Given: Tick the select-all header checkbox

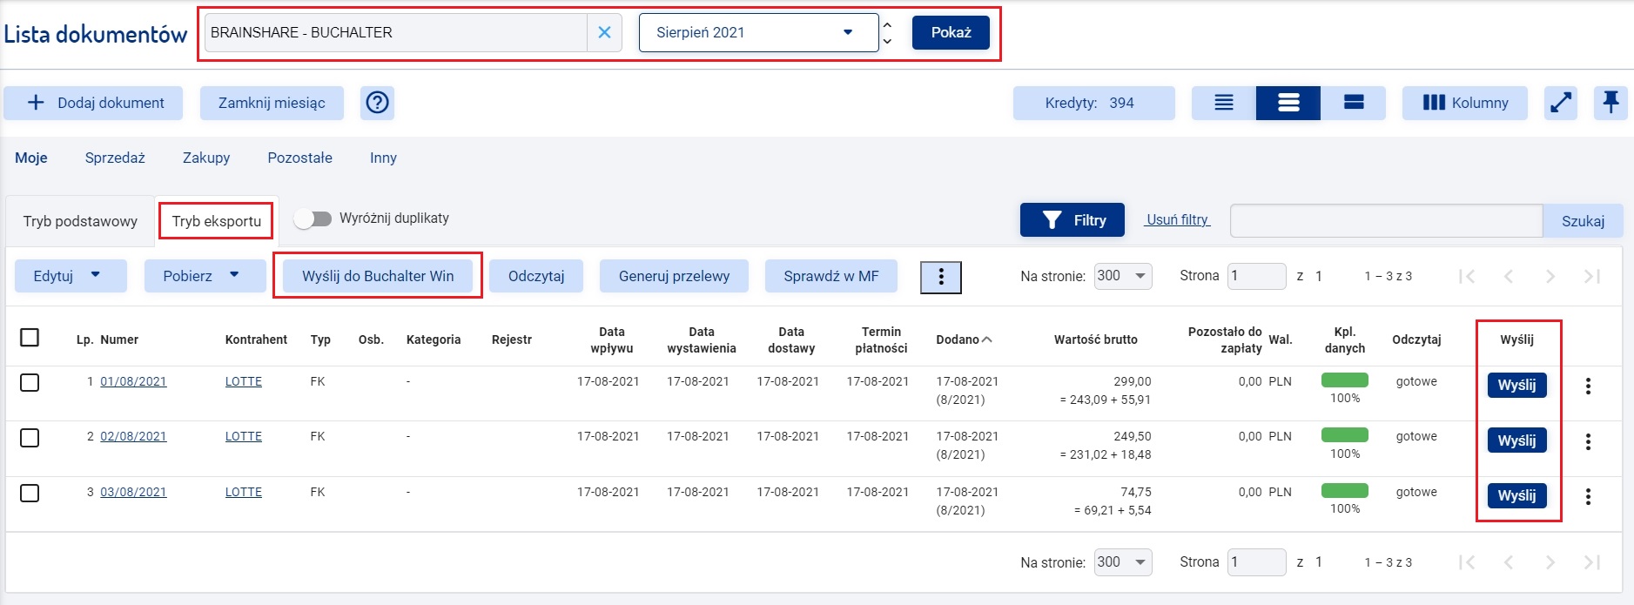Looking at the screenshot, I should (30, 337).
